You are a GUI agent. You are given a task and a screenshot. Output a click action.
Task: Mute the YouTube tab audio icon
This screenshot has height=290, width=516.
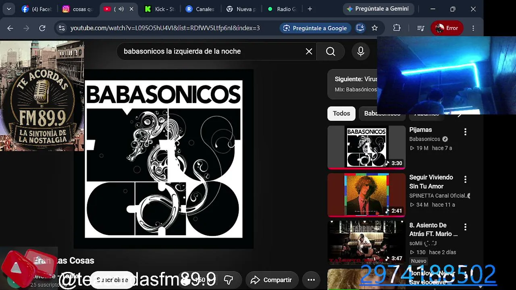pos(121,9)
